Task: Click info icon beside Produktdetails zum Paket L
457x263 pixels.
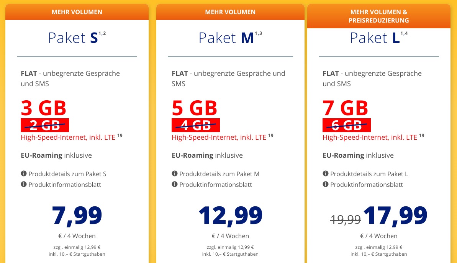Action: tap(326, 173)
